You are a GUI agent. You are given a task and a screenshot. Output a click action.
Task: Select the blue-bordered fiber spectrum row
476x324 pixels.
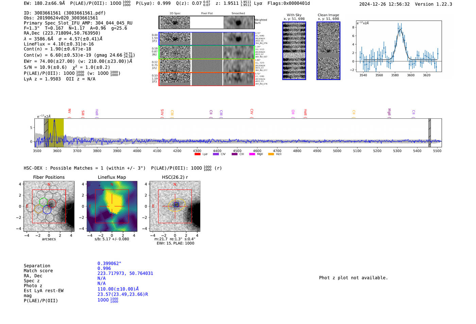click(x=206, y=39)
